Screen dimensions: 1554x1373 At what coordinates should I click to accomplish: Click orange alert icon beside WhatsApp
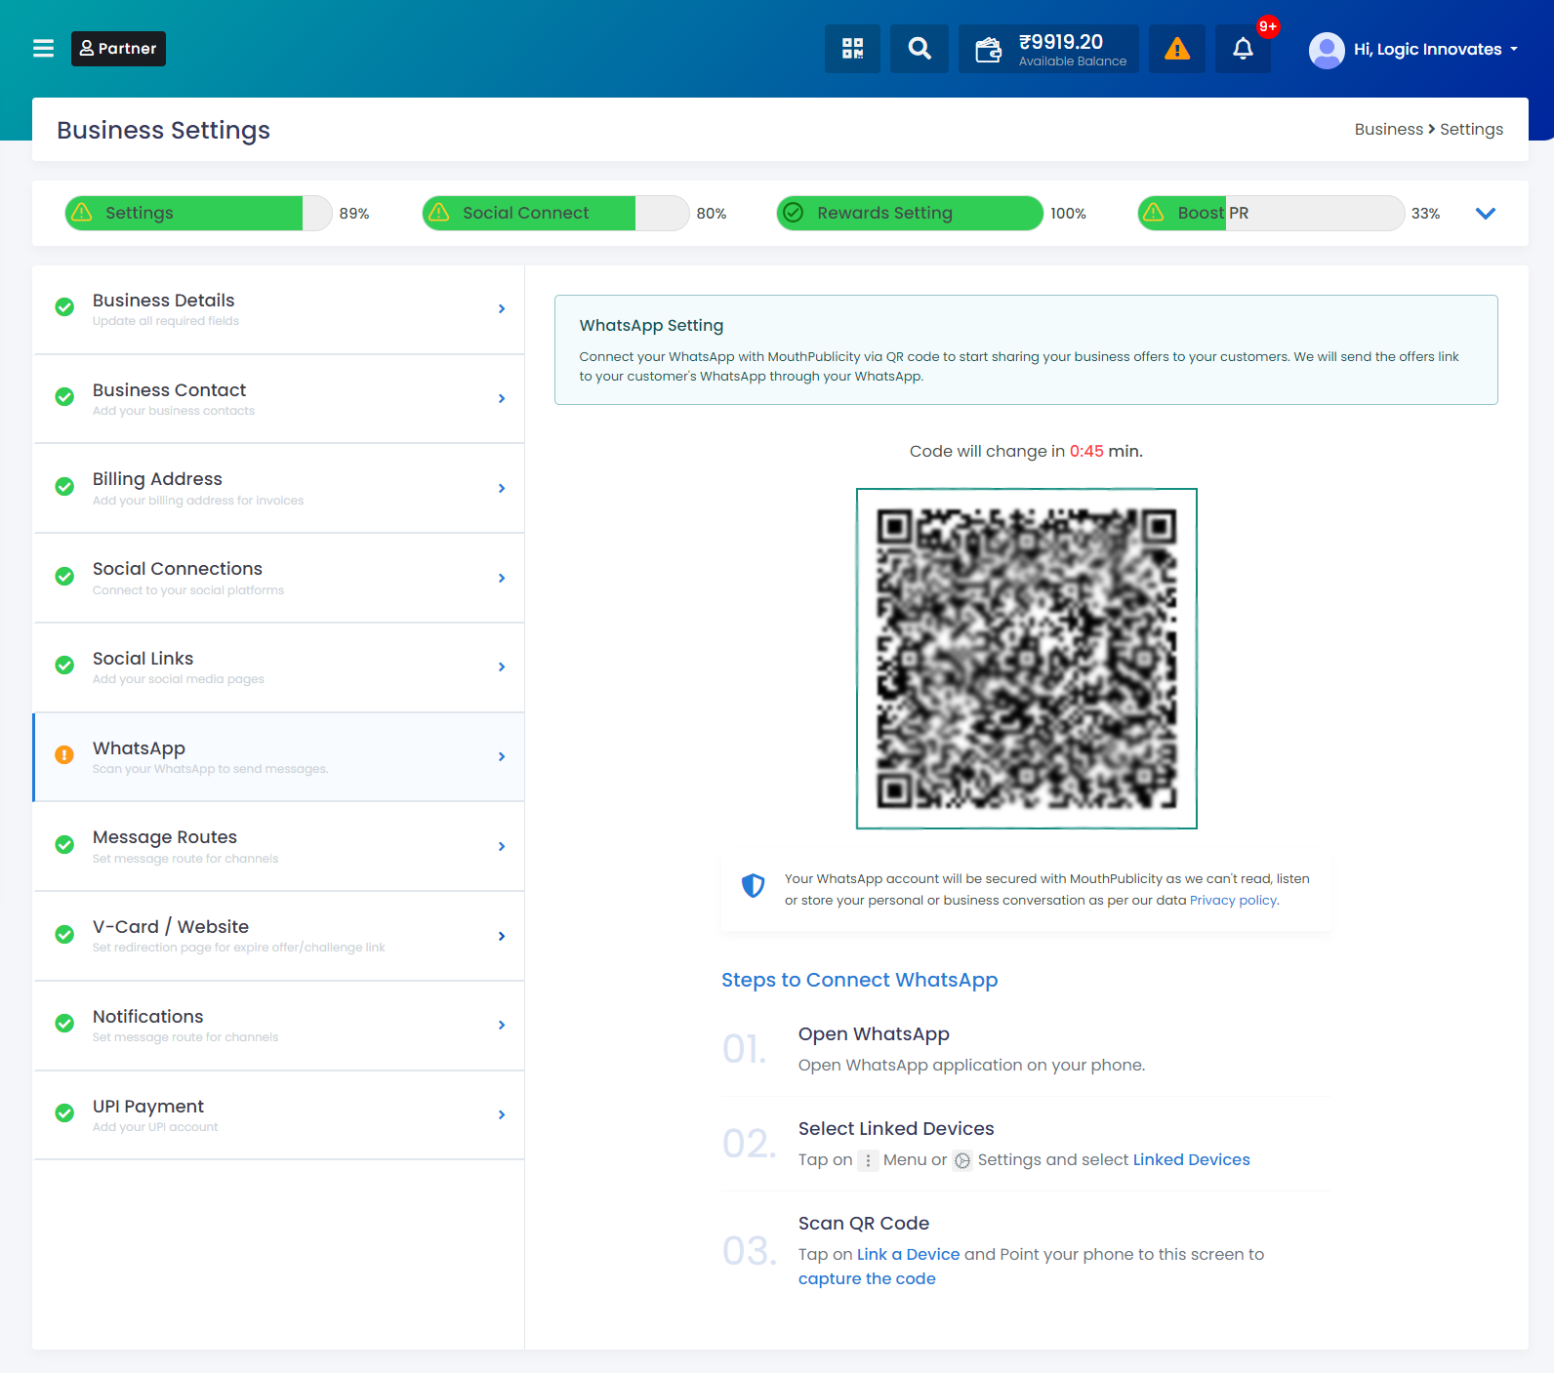(x=64, y=755)
